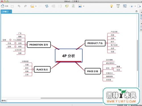The image size is (142, 106).
Task: Start presentation mode icon
Action: [118, 6]
